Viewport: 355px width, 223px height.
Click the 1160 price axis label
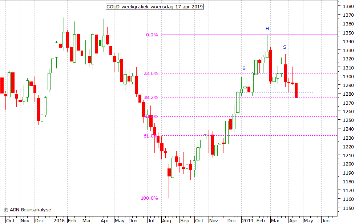point(348,199)
